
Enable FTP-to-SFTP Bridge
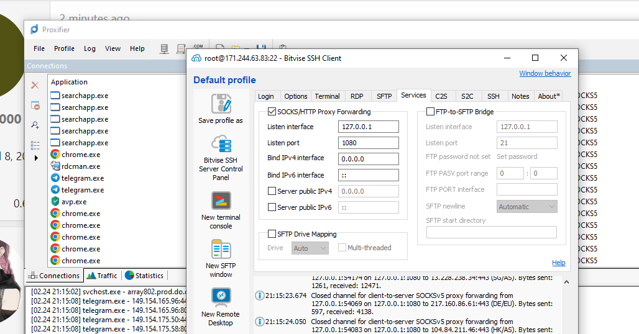pyautogui.click(x=430, y=112)
